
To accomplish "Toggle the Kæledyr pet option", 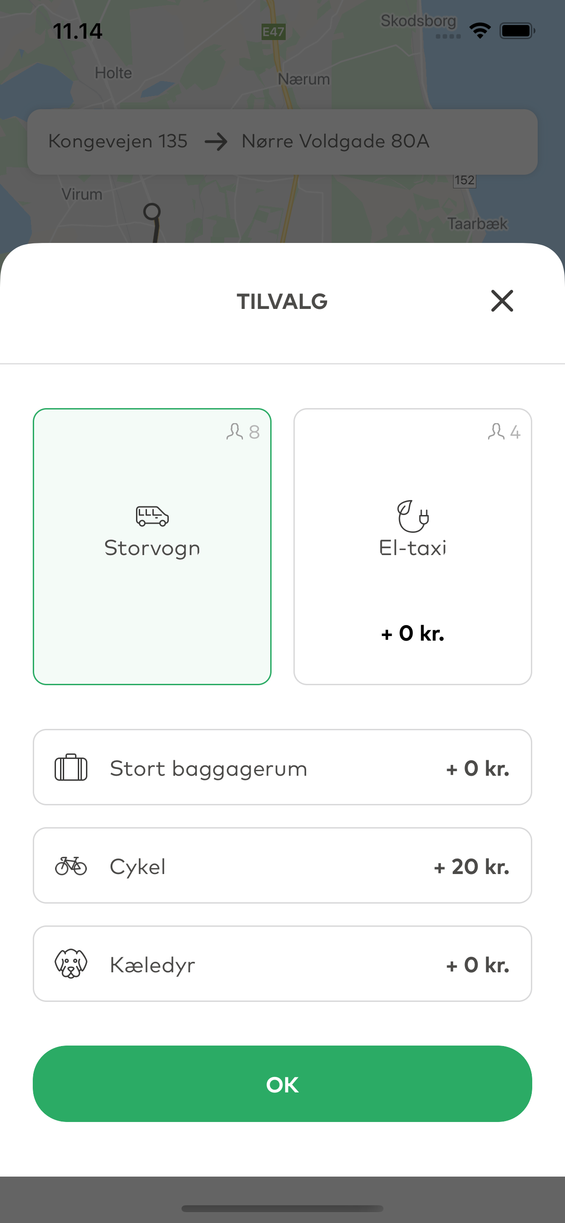I will 282,964.
